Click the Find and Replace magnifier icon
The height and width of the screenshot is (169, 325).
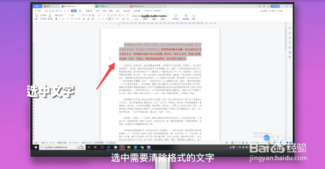coord(186,16)
